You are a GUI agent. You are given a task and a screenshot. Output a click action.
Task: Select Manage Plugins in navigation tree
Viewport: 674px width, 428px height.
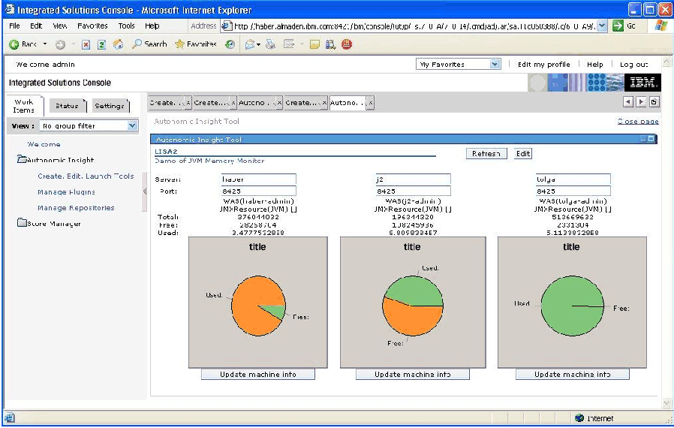[x=66, y=192]
